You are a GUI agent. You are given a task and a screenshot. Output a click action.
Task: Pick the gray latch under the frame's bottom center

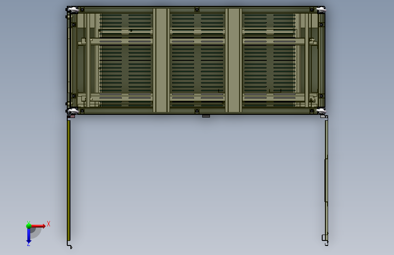[x=206, y=116]
